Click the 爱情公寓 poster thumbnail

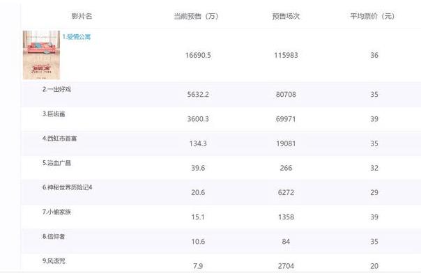[x=41, y=55]
